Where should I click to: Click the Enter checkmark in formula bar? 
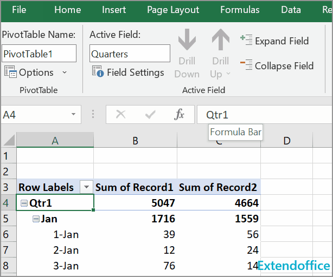click(150, 114)
